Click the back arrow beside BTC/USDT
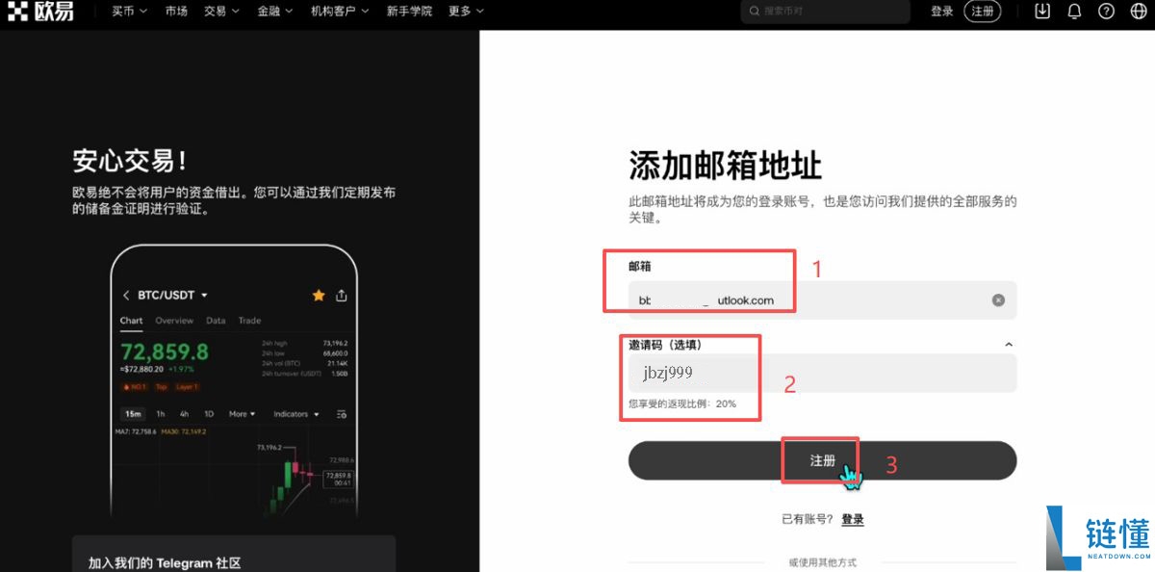Image resolution: width=1155 pixels, height=572 pixels. (126, 295)
